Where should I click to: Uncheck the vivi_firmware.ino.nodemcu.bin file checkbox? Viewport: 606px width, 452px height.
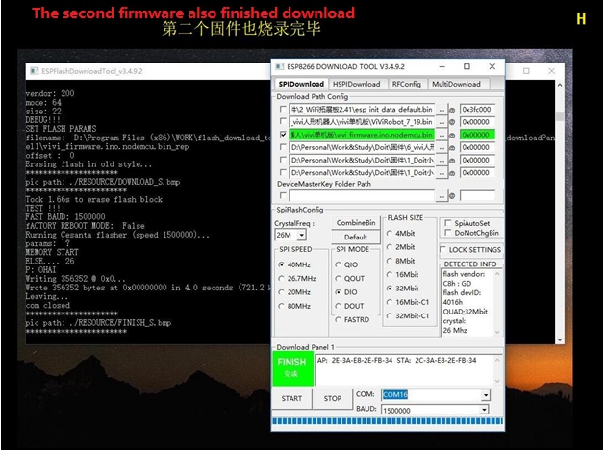[x=283, y=135]
